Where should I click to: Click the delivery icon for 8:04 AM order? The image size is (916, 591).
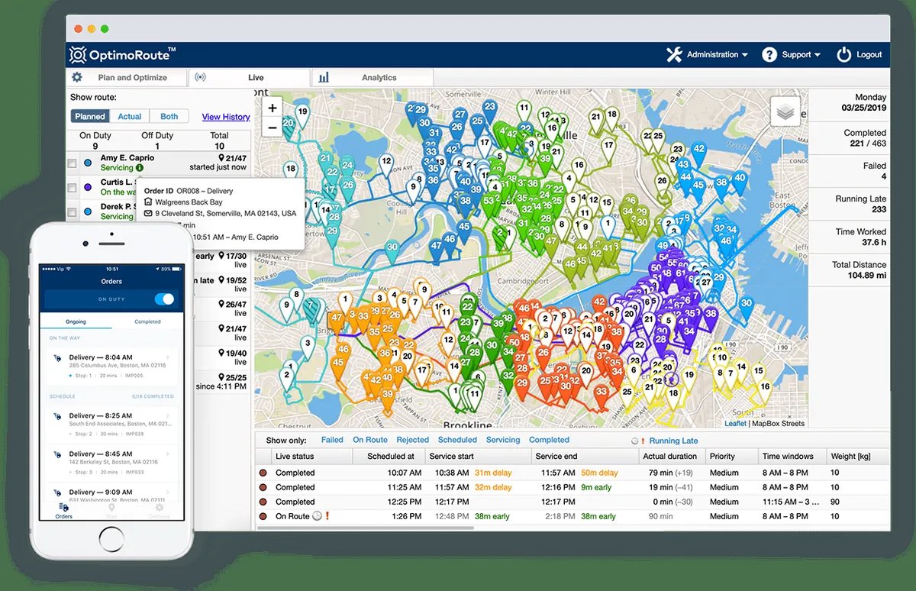[x=57, y=357]
